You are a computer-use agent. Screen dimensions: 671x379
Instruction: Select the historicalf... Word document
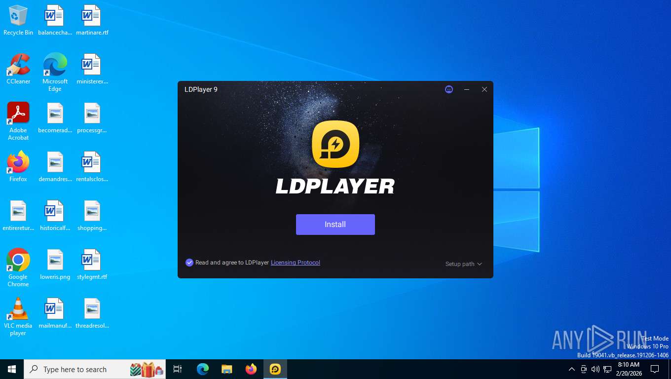[x=55, y=216]
